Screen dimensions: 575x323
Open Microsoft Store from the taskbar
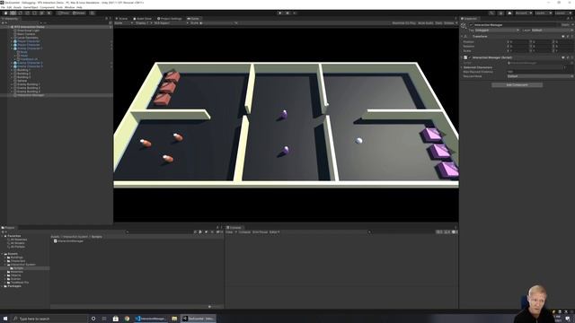116,319
